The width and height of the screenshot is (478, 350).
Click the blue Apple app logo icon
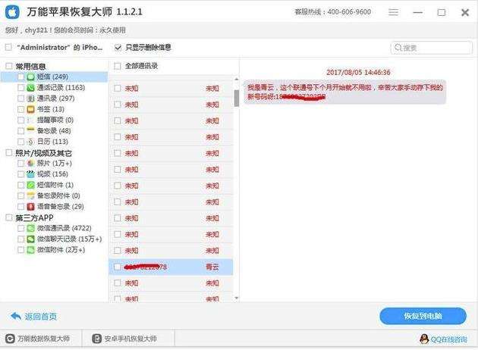point(12,12)
